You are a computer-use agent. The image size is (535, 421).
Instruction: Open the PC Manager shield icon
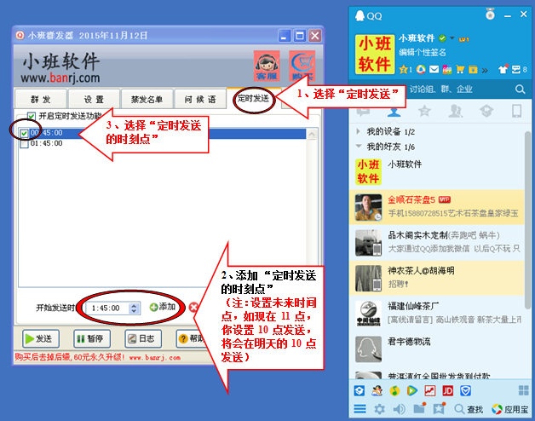[x=465, y=390]
